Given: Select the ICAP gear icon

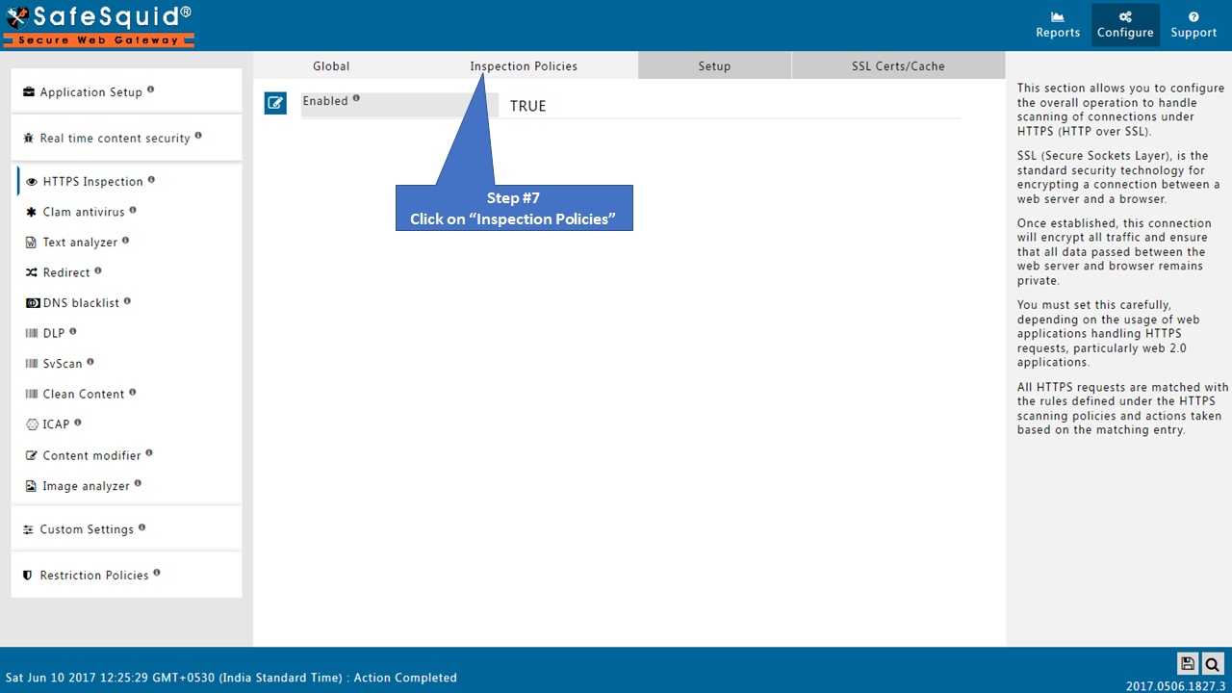Looking at the screenshot, I should (30, 423).
